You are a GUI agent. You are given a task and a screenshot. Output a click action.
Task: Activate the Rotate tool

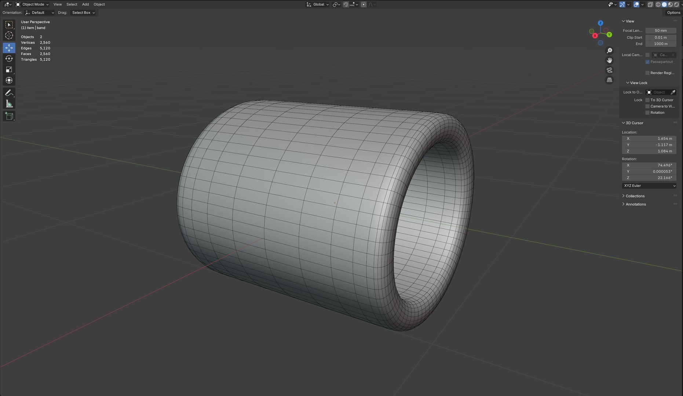[9, 59]
